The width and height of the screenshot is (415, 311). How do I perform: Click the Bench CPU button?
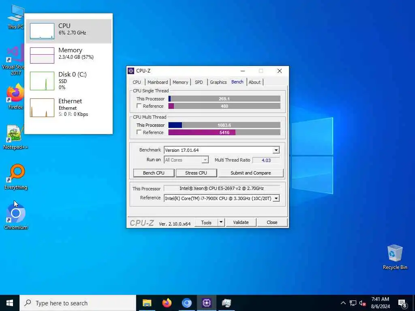click(x=154, y=173)
